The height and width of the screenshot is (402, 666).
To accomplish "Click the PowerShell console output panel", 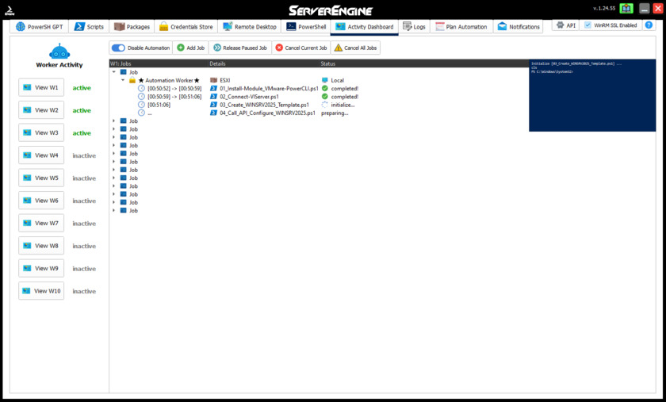I will 592,95.
